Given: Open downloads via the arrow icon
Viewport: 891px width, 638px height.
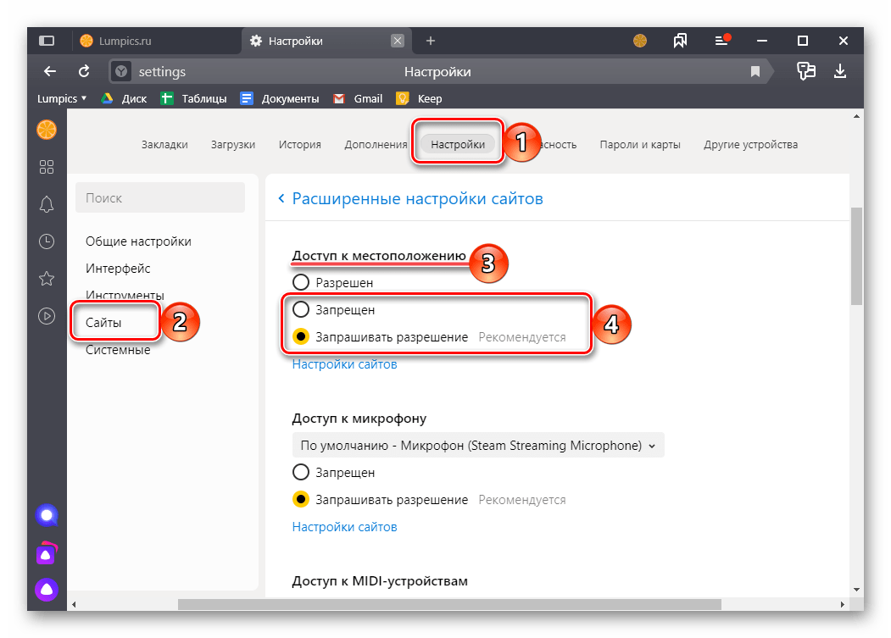Looking at the screenshot, I should 840,71.
